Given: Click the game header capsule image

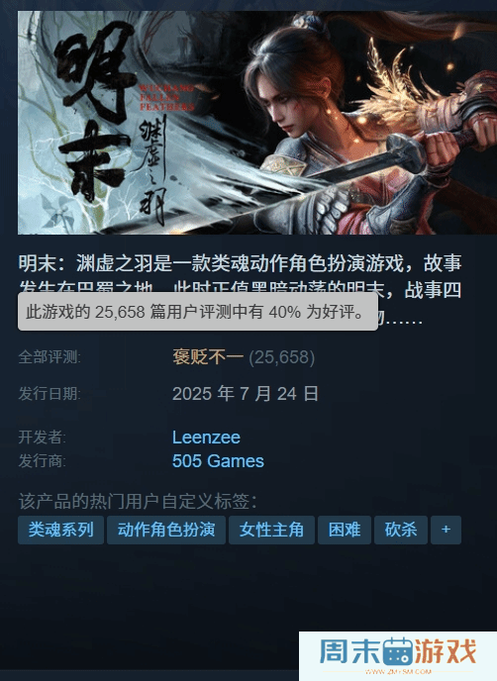Looking at the screenshot, I should coord(257,123).
